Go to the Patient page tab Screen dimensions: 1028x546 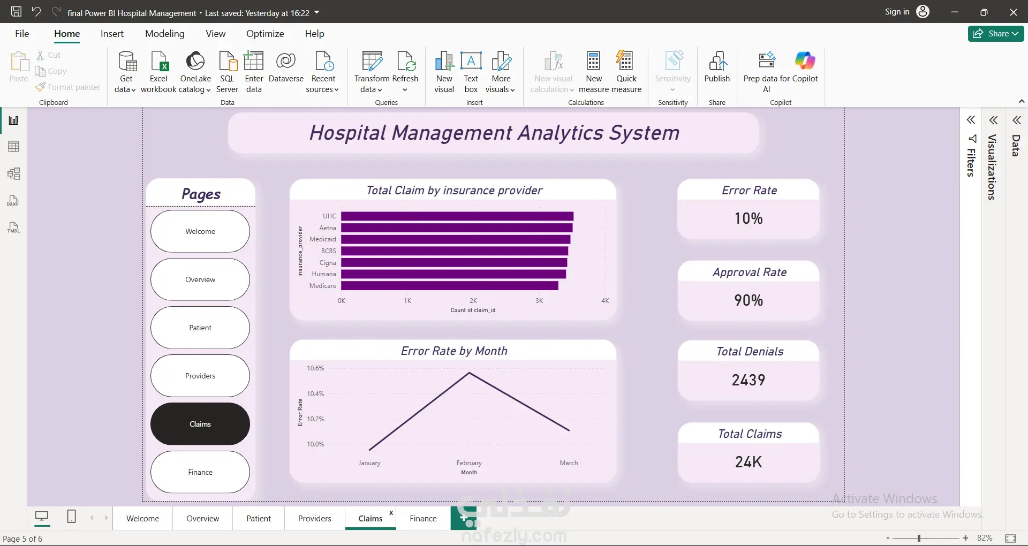coord(259,518)
